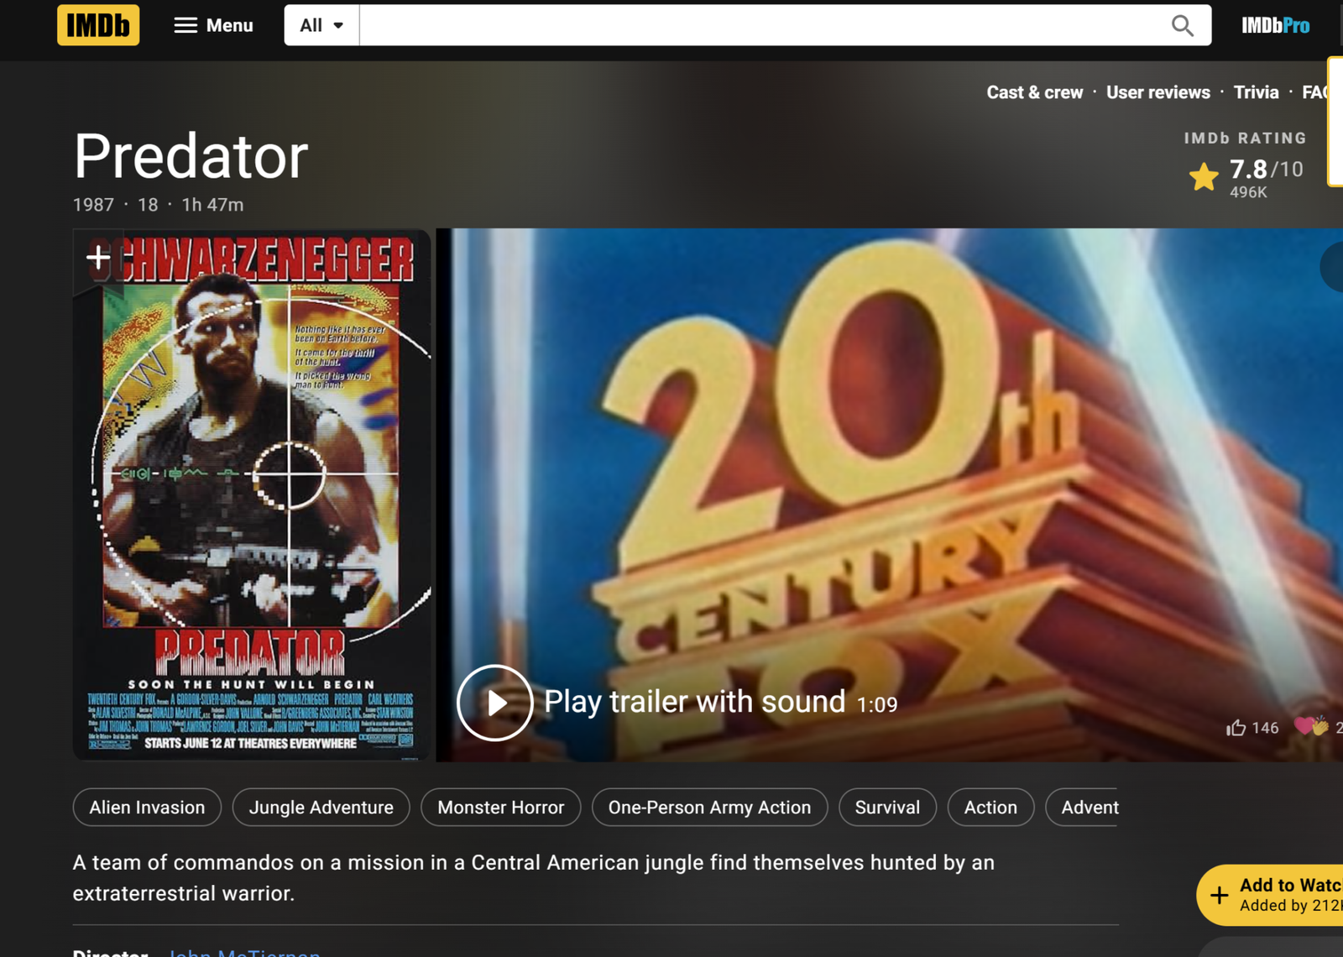Select the Alien Invasion genre chip
The height and width of the screenshot is (957, 1343).
147,808
